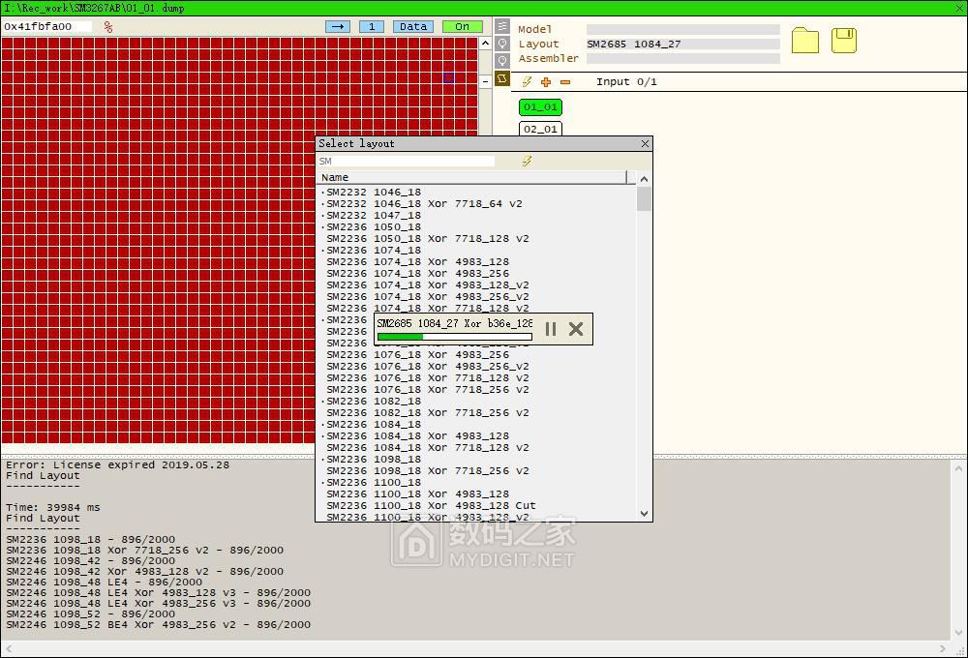968x658 pixels.
Task: Select 'SM2236 1100_18 Xor 4983_128 Cut'
Action: (x=431, y=505)
